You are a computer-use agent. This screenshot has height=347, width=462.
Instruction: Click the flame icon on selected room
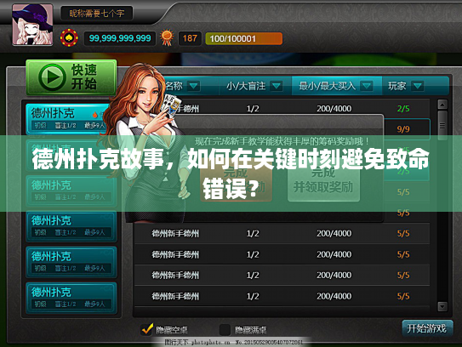point(95,115)
